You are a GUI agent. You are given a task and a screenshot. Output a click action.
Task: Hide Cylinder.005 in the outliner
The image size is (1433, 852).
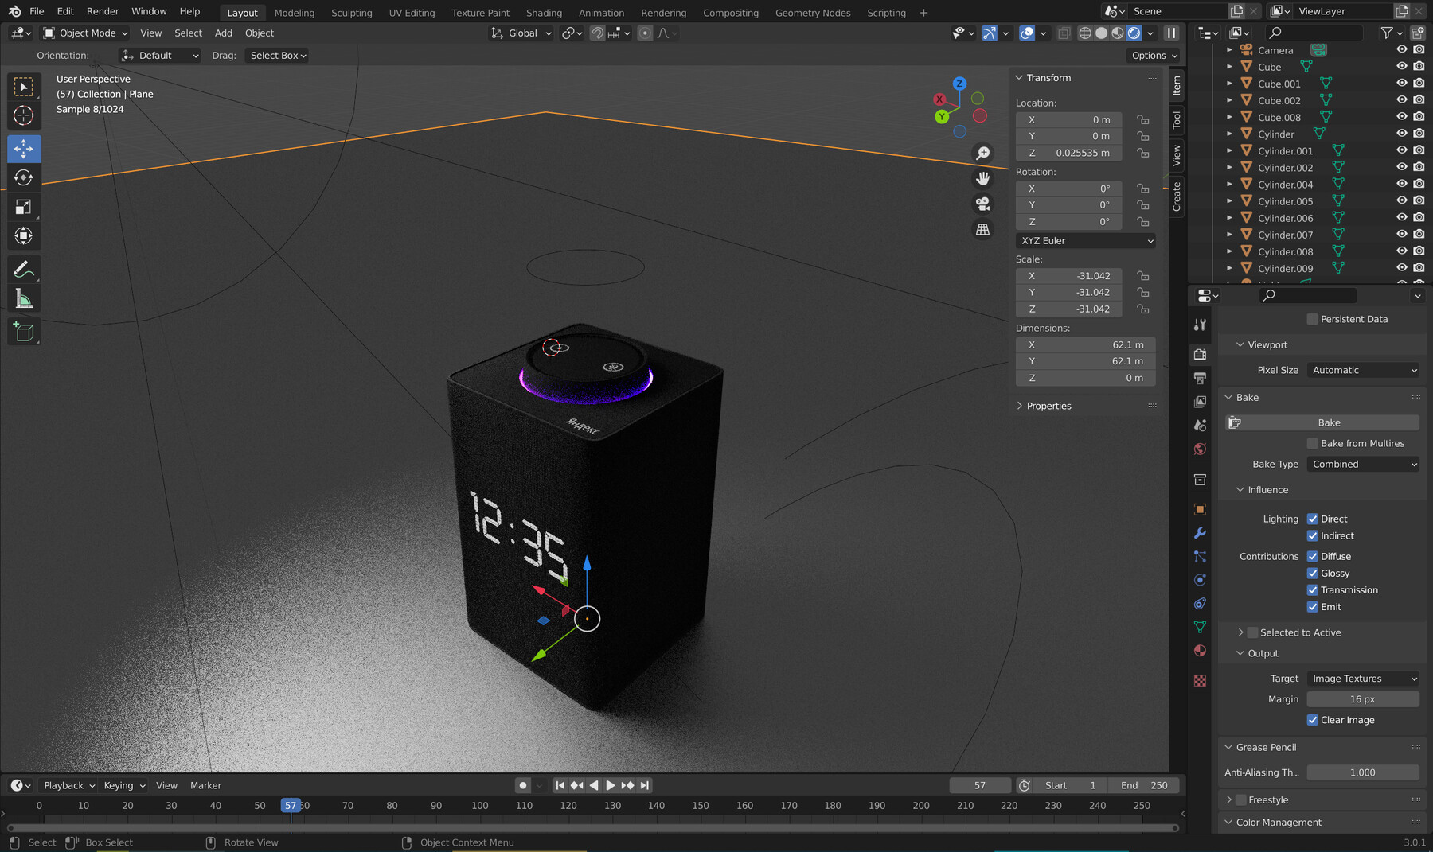[1402, 200]
